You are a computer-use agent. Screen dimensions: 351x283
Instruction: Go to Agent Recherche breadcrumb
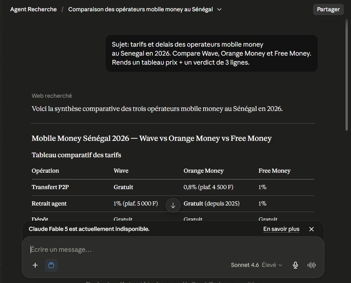[x=34, y=9]
